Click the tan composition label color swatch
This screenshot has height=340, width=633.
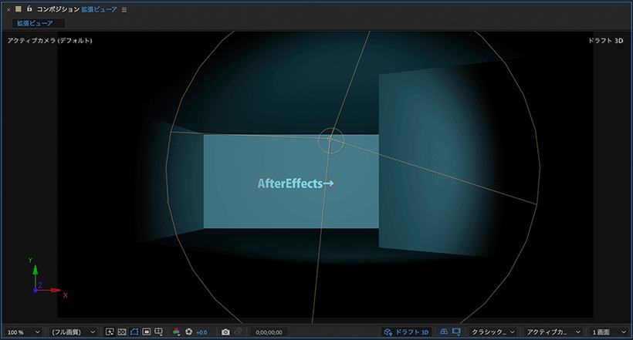point(19,9)
